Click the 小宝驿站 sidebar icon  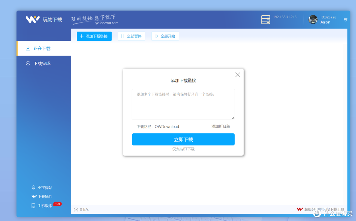[33, 187]
